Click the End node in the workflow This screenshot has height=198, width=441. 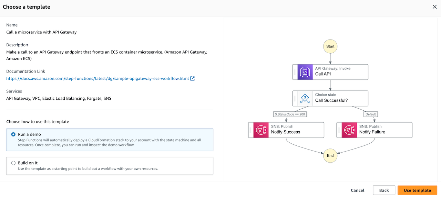coord(330,155)
